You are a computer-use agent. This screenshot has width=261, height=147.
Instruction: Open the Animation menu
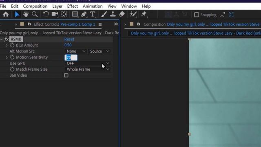pos(93,6)
